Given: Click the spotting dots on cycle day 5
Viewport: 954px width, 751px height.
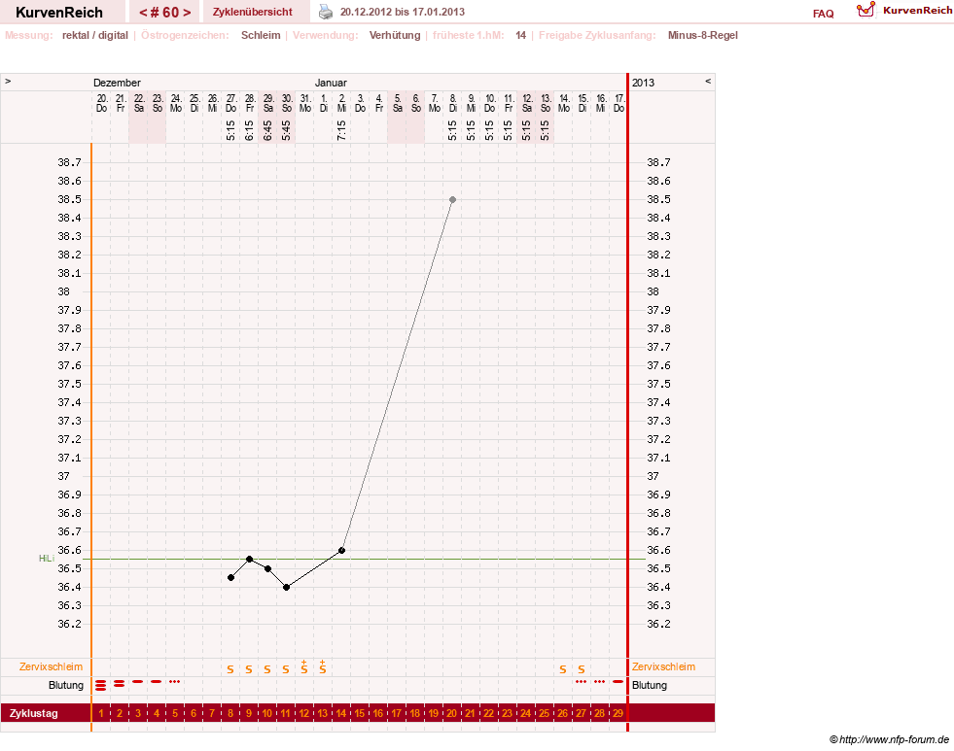Looking at the screenshot, I should click(x=175, y=682).
